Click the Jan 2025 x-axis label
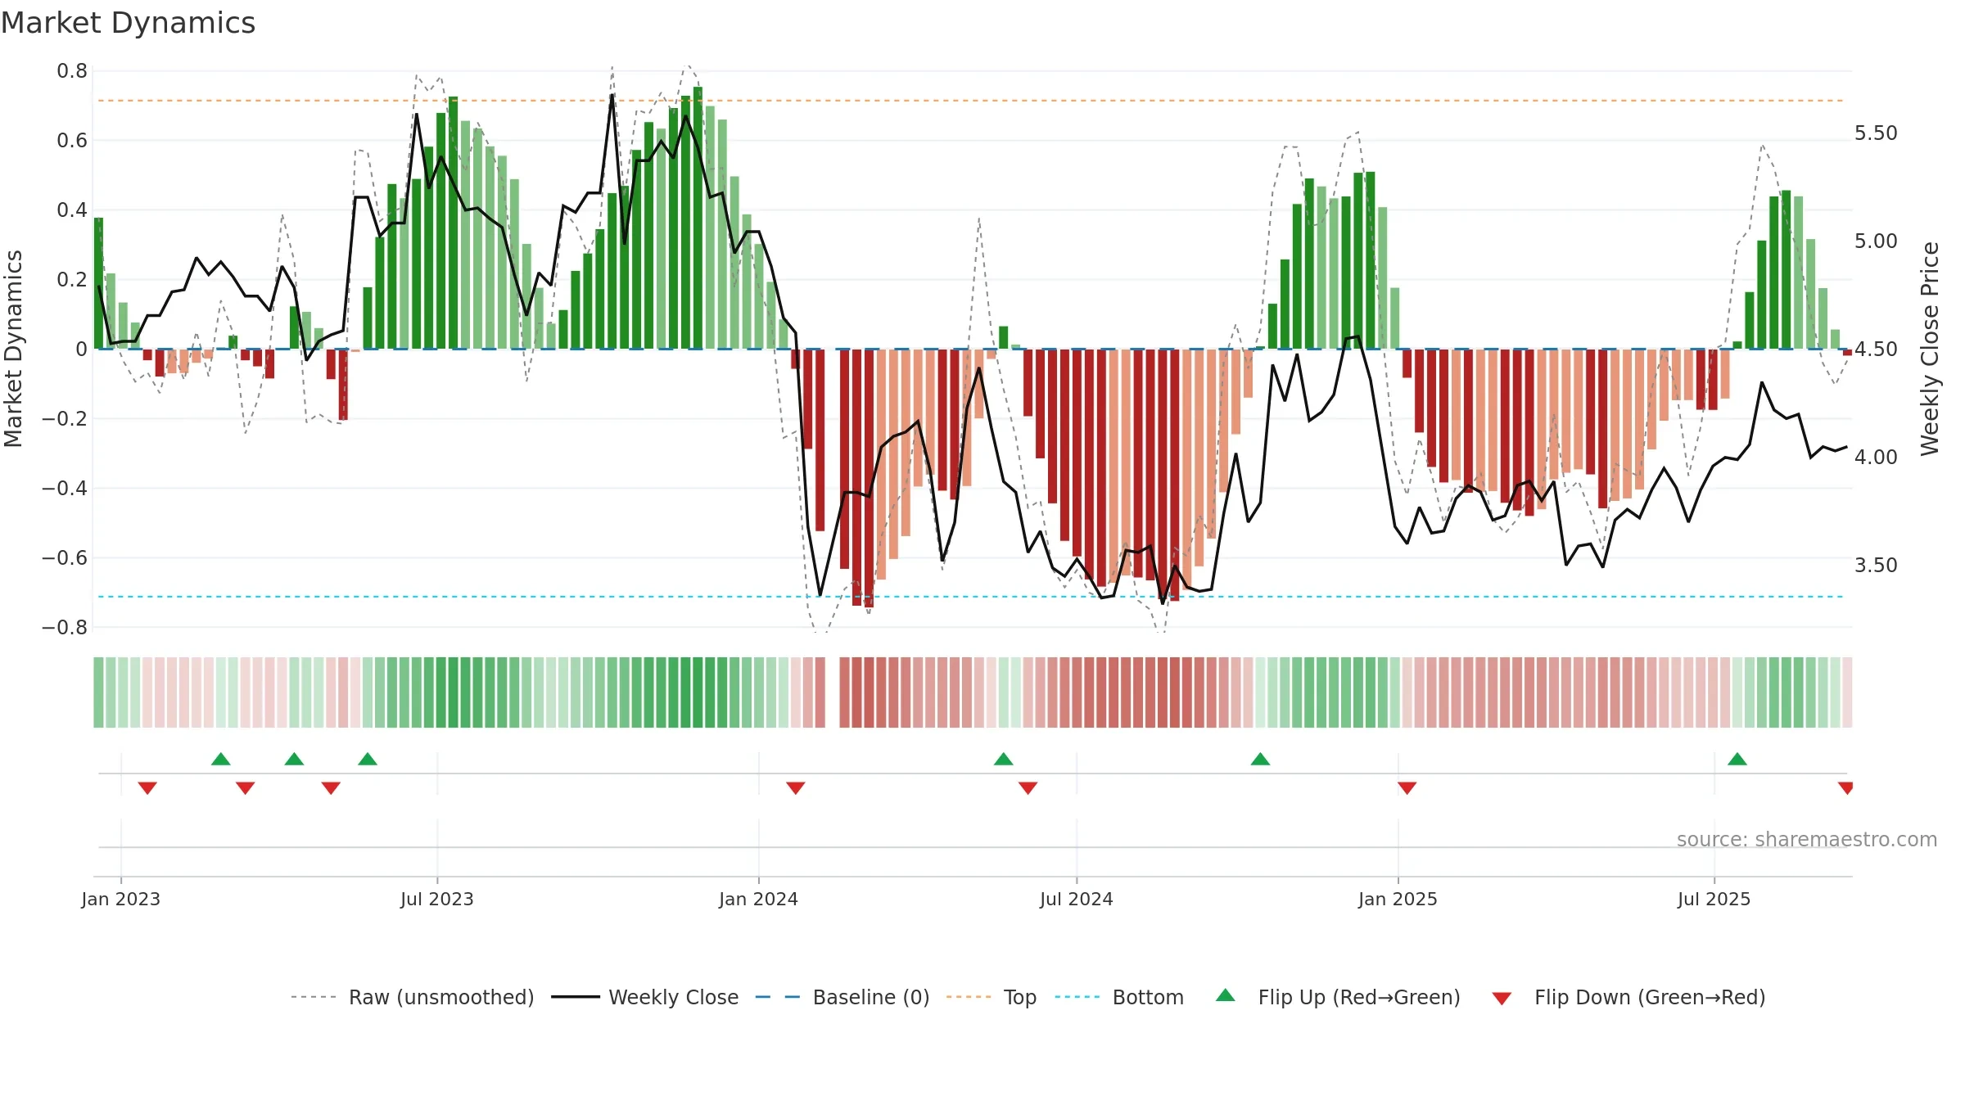The image size is (1965, 1105). pos(1398,899)
